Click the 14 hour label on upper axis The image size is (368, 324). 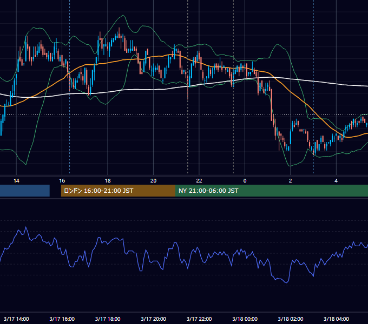[x=16, y=181]
